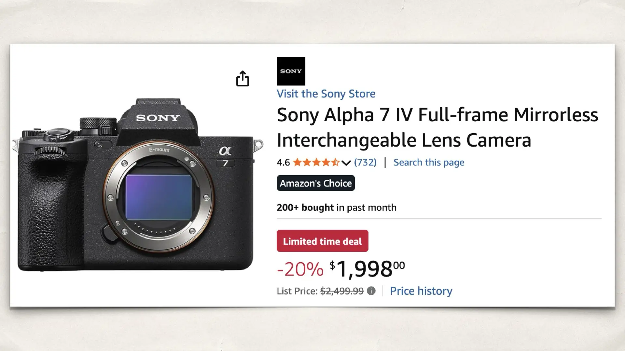Open the Price history link
The image size is (625, 351).
(x=421, y=291)
